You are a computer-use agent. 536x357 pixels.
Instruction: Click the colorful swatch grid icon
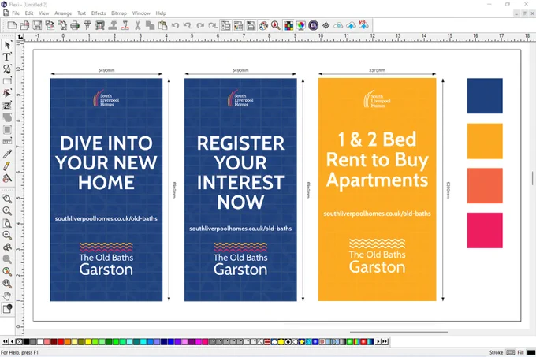coord(288,25)
